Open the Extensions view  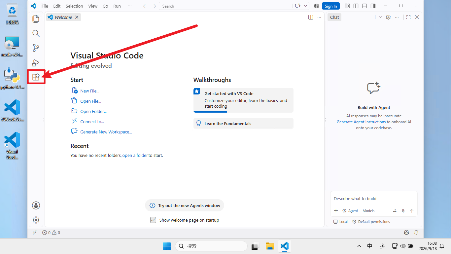36,77
